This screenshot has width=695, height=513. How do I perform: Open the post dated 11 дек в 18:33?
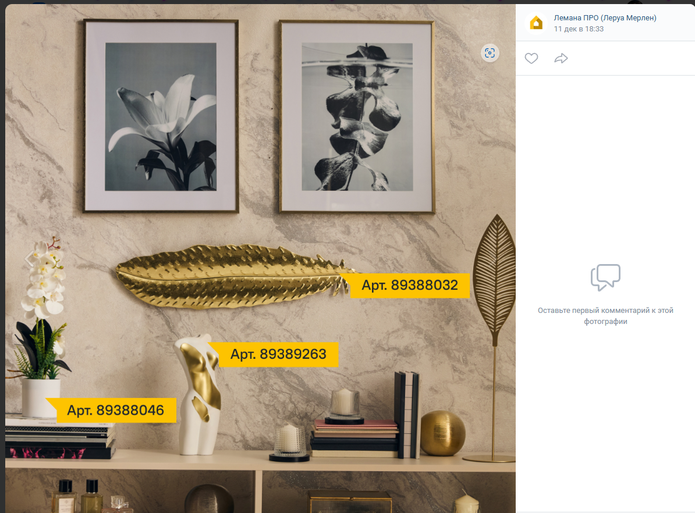(x=579, y=29)
